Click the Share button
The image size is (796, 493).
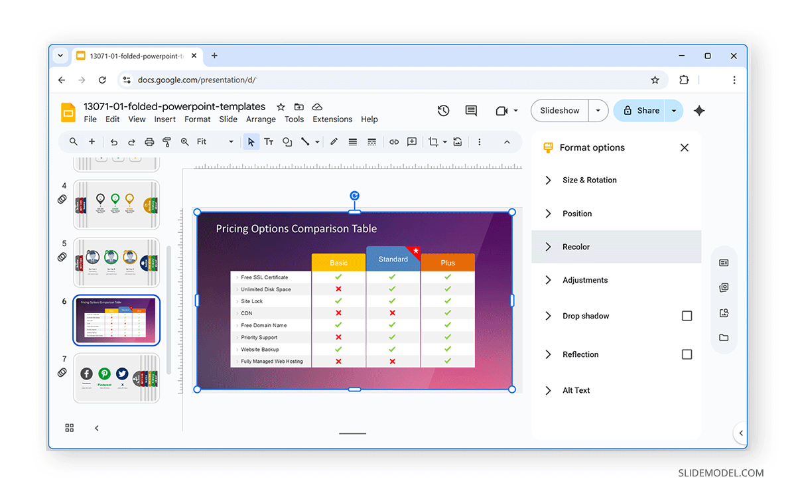[x=644, y=110]
